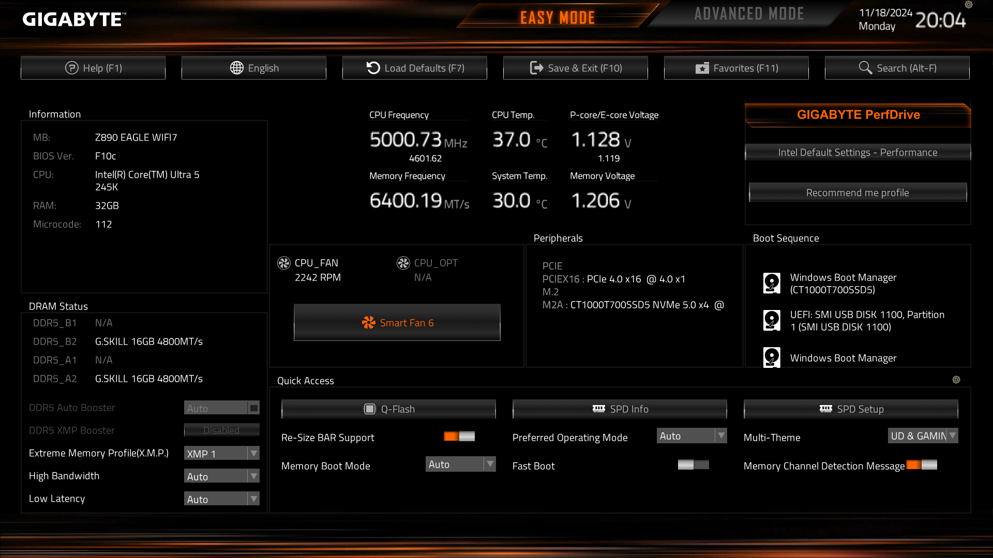Click the PCIEX16 PCIe 4.0 x16 entry
Image resolution: width=993 pixels, height=558 pixels.
click(614, 279)
